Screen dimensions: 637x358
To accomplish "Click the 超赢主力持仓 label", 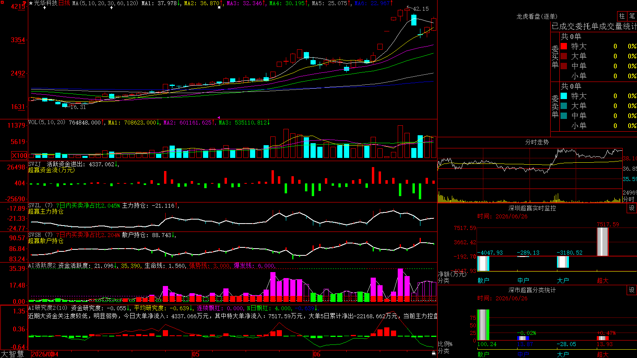I will point(46,211).
